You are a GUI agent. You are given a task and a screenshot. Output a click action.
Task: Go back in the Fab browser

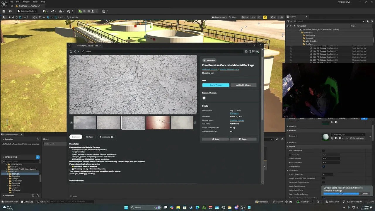click(x=75, y=52)
